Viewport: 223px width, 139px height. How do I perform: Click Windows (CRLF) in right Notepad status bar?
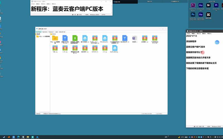click(216, 126)
